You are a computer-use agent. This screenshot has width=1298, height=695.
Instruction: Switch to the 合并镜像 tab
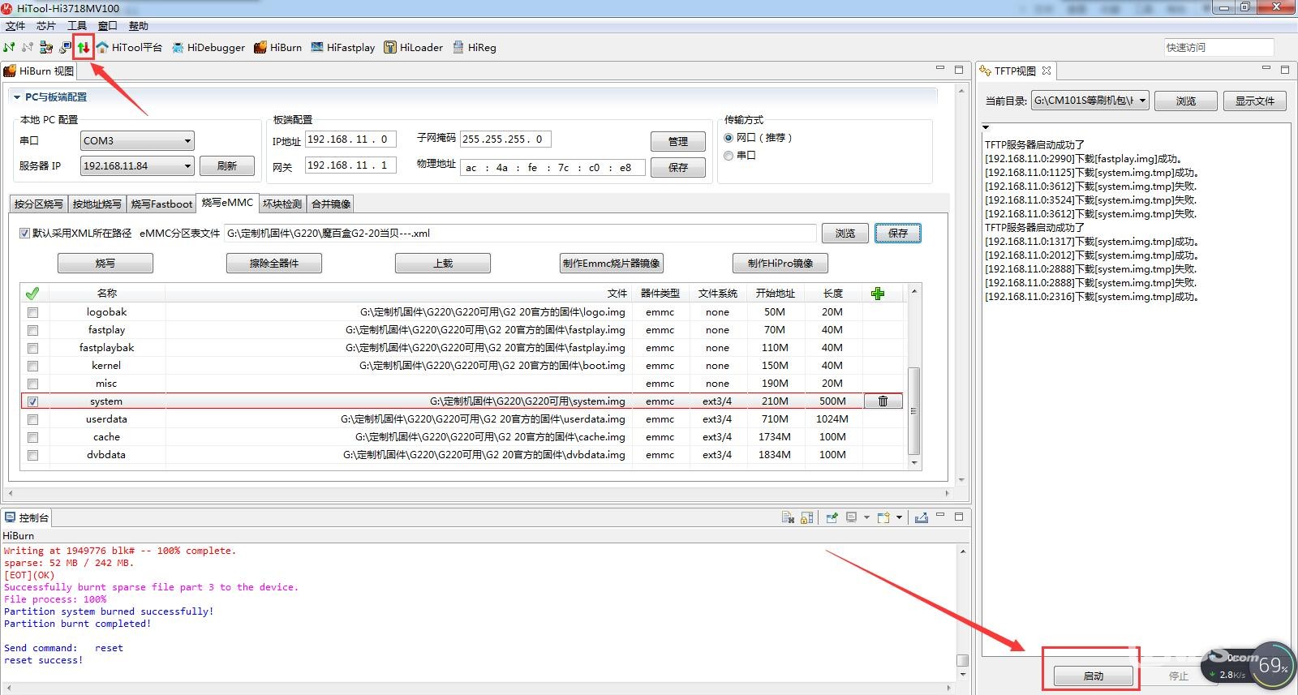point(331,204)
